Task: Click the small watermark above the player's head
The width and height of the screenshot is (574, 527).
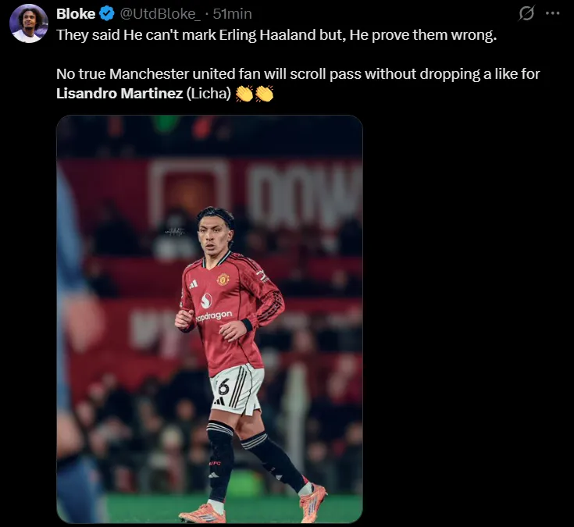Action: click(174, 232)
